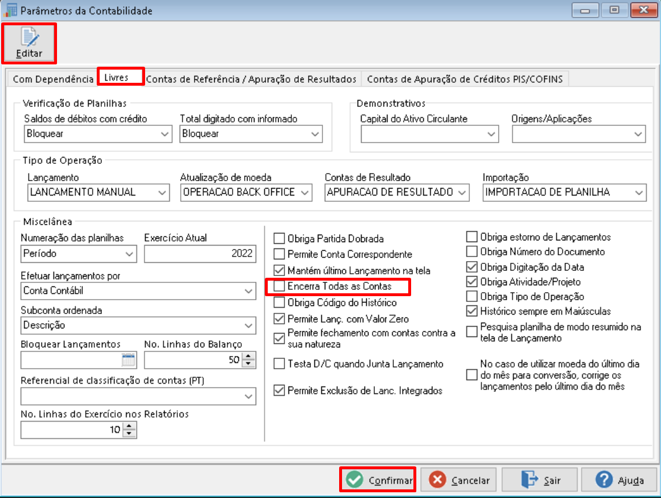Click the Confirmar button

[378, 480]
